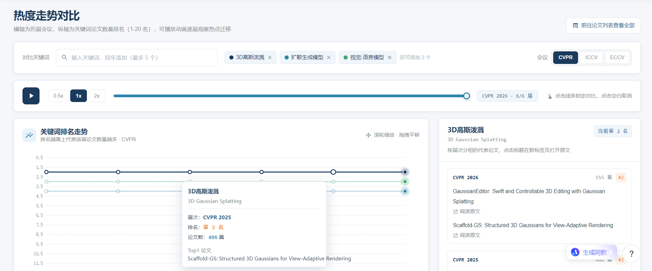Switch conference to CVPR
Viewport: 652px width, 271px height.
click(x=565, y=57)
